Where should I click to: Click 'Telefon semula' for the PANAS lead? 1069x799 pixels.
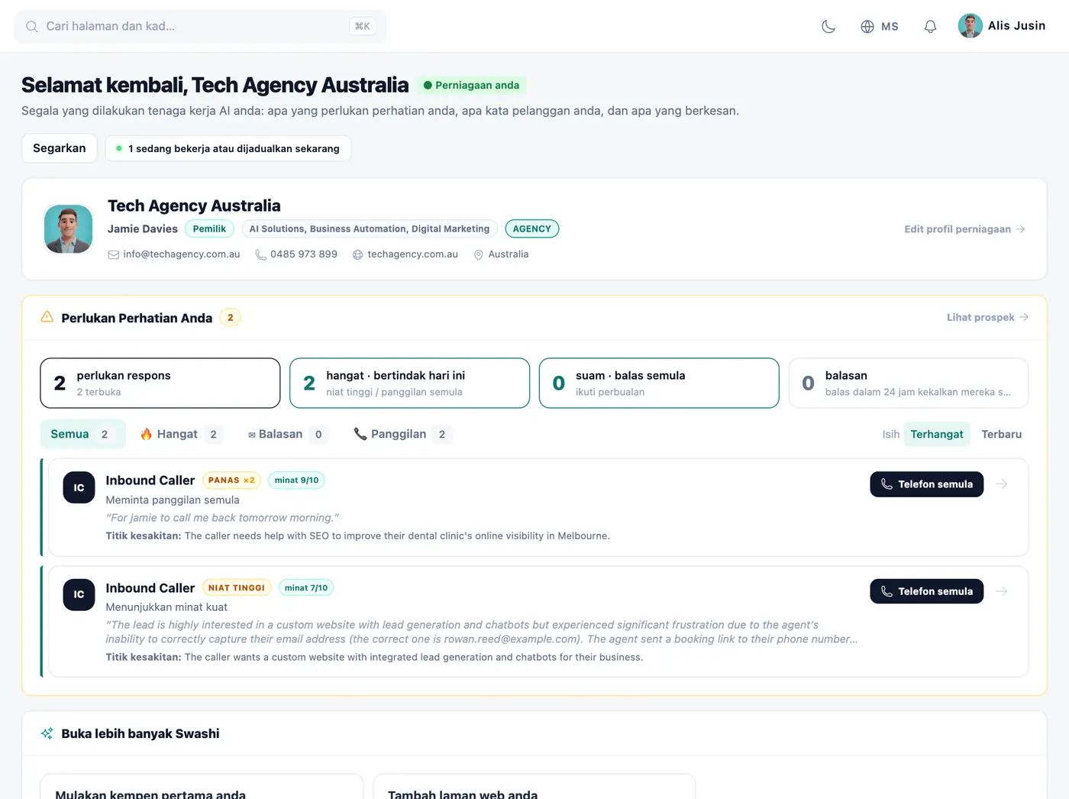tap(927, 484)
